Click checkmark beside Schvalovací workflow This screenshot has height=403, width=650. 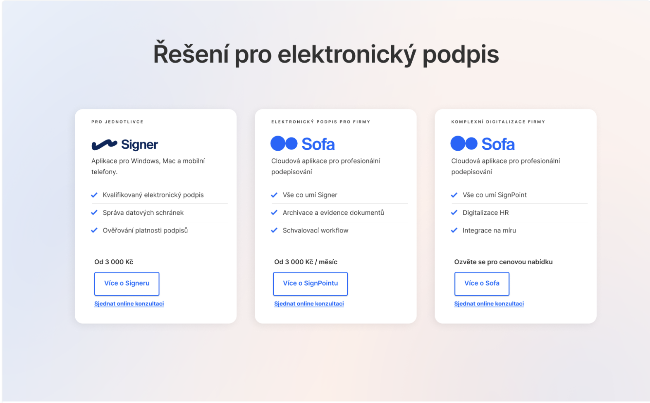pyautogui.click(x=274, y=230)
